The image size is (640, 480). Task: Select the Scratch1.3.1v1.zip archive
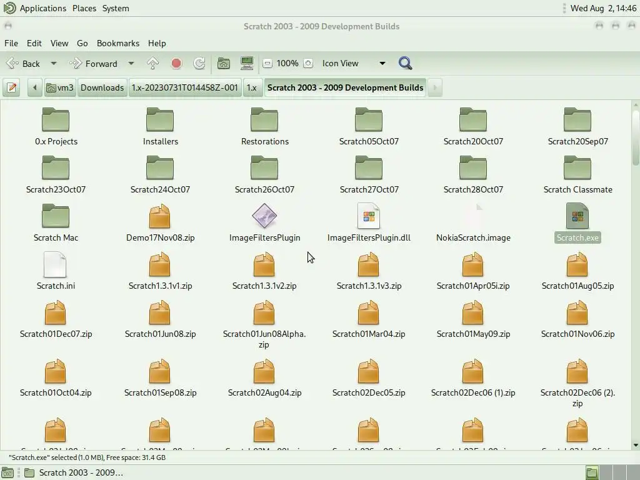tap(160, 271)
